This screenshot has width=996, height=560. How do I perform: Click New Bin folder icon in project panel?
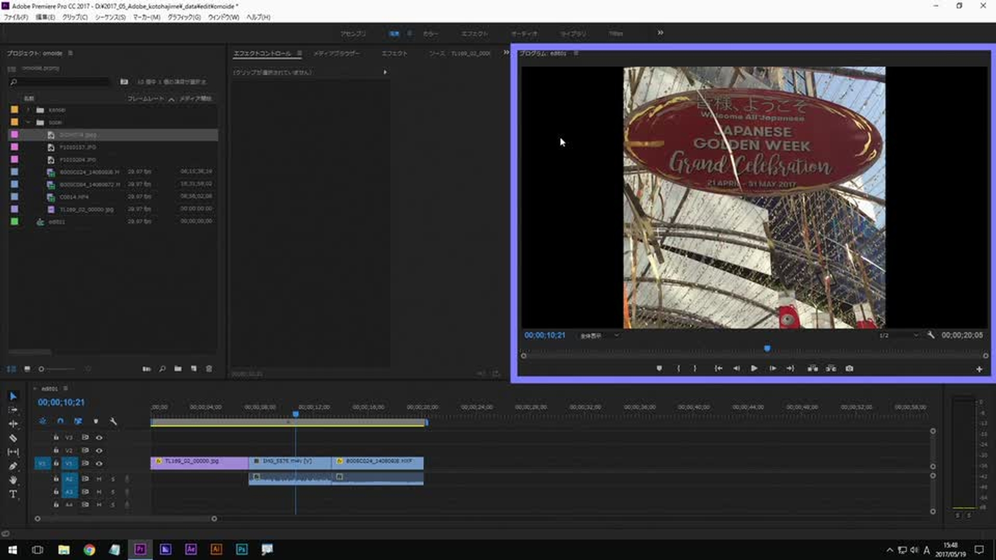178,369
